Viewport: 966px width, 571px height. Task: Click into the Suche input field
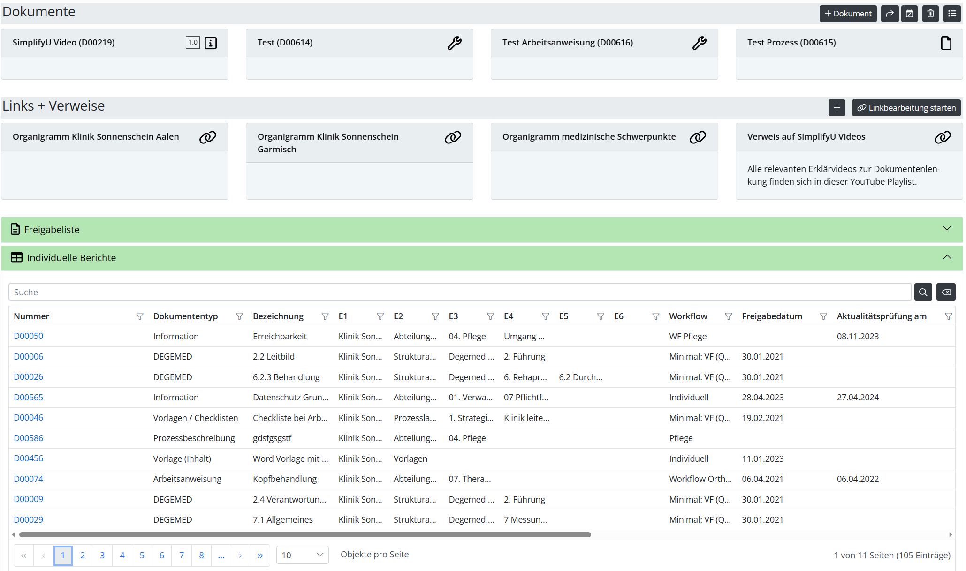click(x=460, y=292)
